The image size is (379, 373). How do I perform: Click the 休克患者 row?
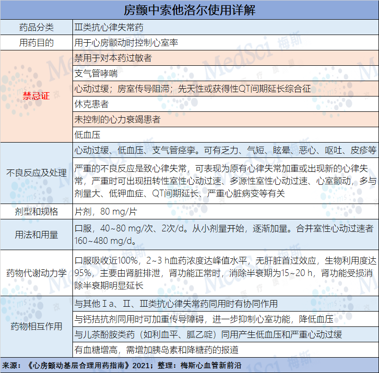226,104
